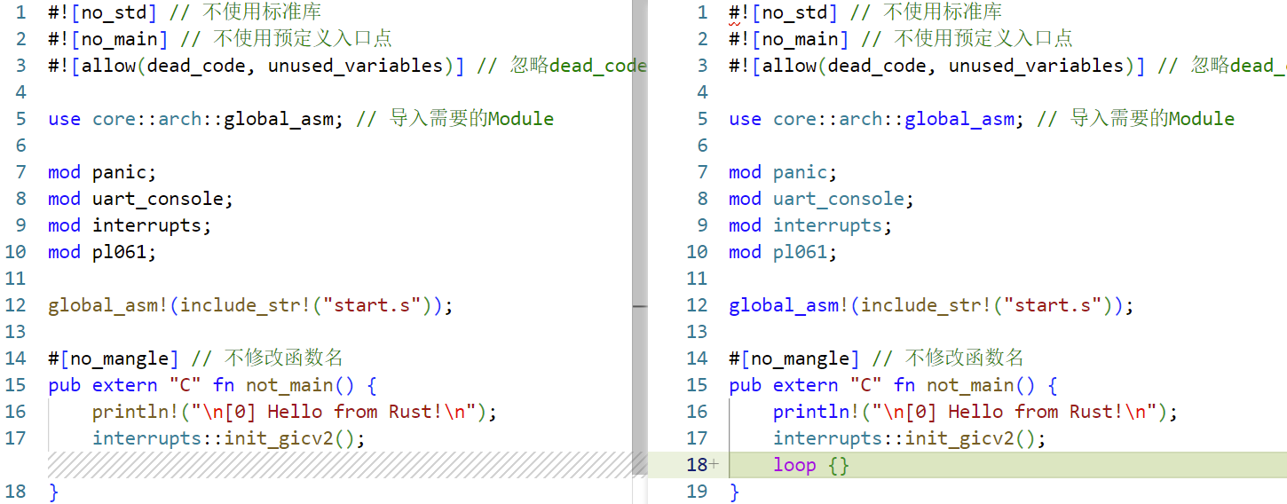Viewport: 1287px width, 504px height.
Task: Click 'no_mangle' attribute in left pane
Action: [x=119, y=358]
